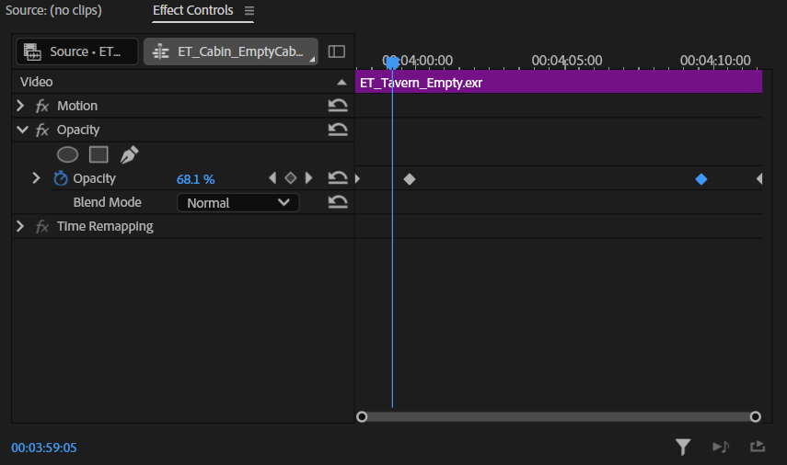Create a 4-point polygon mask

pos(98,154)
